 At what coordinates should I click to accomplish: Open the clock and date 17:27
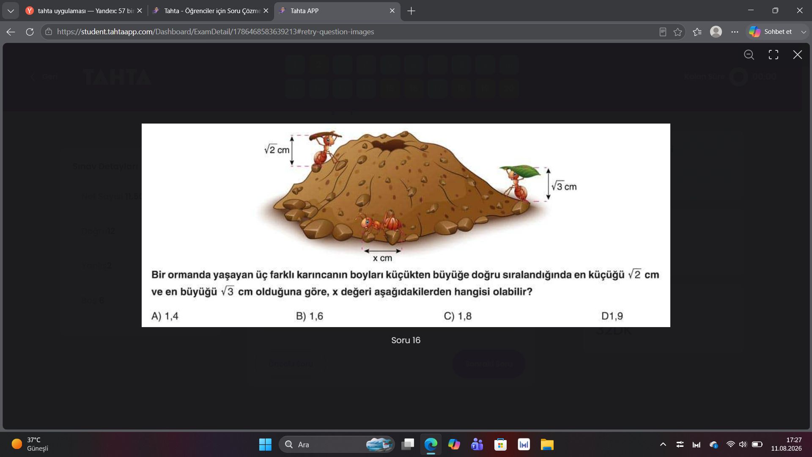coord(786,444)
